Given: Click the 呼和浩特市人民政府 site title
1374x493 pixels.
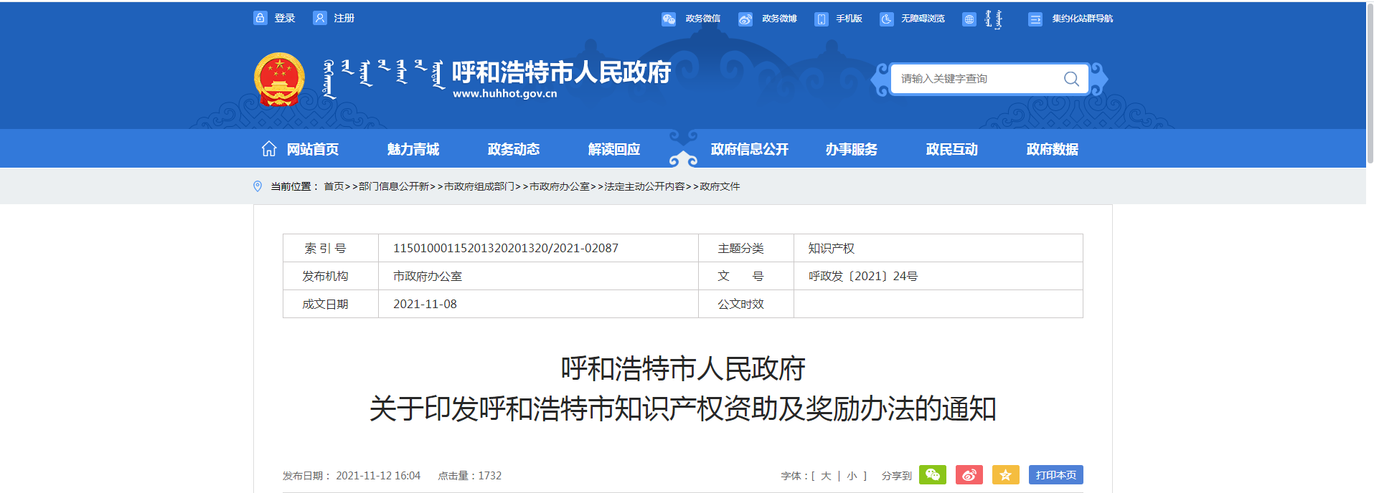Looking at the screenshot, I should tap(562, 72).
